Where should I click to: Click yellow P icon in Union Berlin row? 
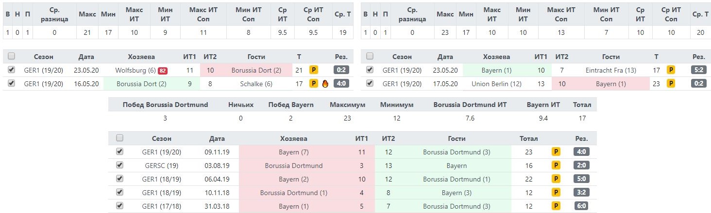pos(671,83)
